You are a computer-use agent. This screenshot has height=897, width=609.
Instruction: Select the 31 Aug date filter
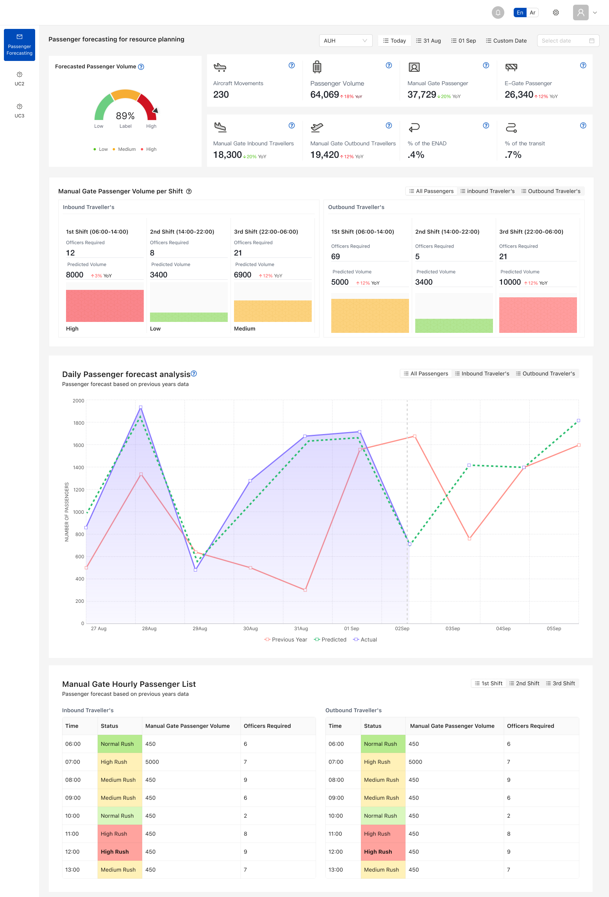429,41
